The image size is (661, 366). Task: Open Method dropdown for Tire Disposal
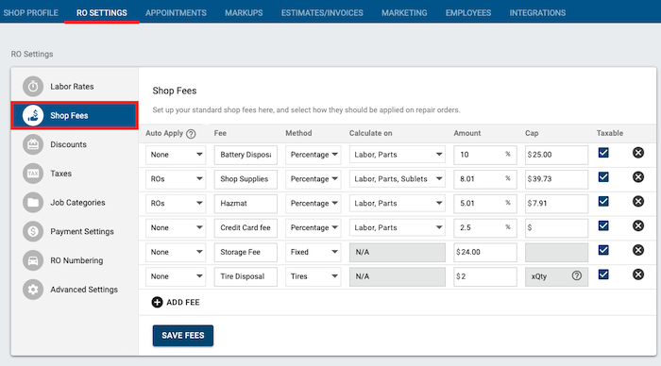click(314, 276)
